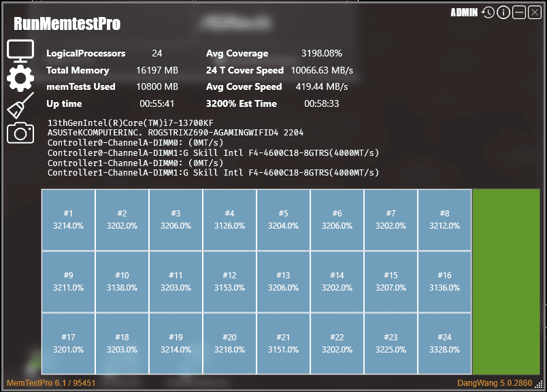Open the monitor display icon
The image size is (547, 392).
pyautogui.click(x=20, y=51)
